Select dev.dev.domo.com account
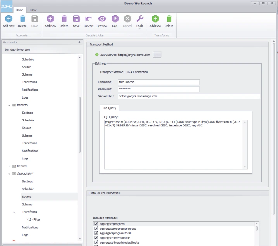The height and width of the screenshot is (246, 278). [x=17, y=50]
